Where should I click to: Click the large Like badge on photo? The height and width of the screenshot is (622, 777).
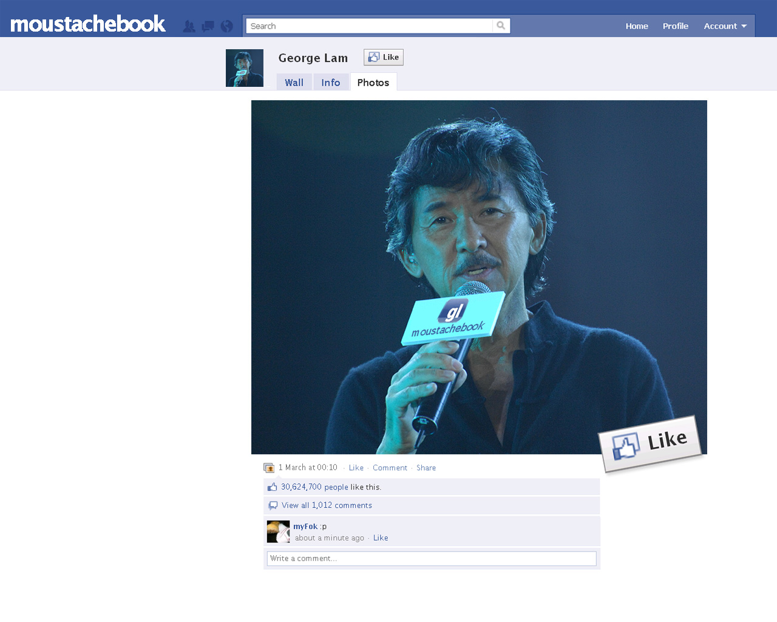coord(650,444)
